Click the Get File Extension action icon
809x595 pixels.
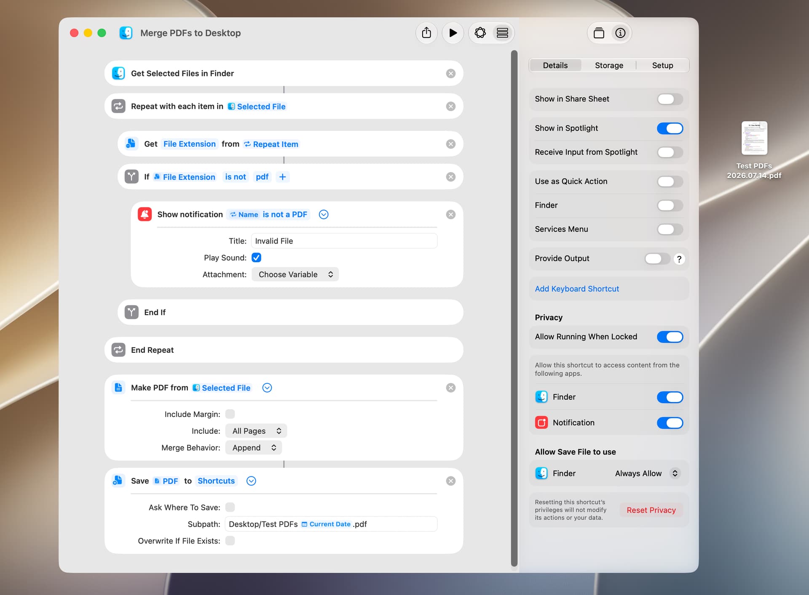[131, 143]
